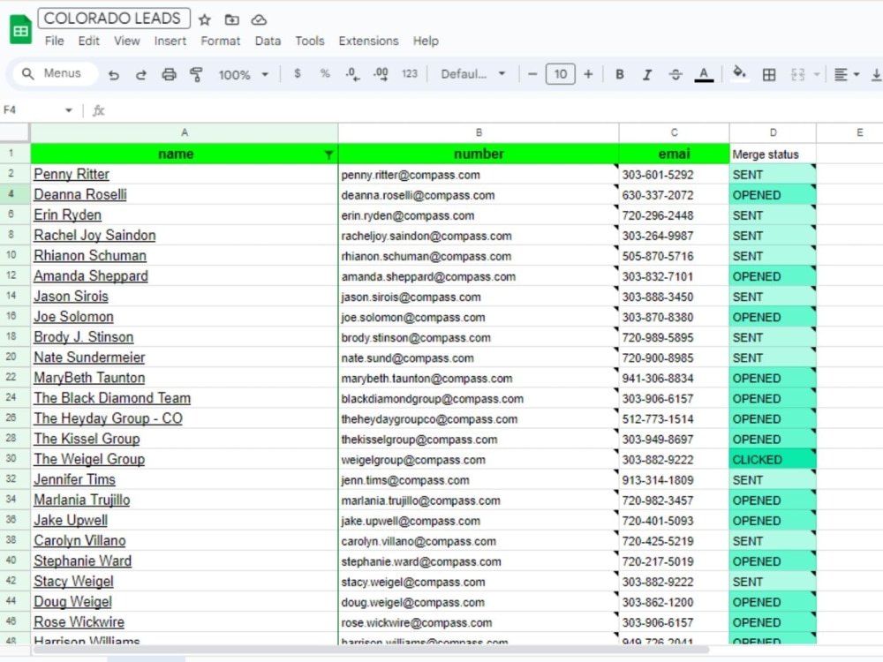
Task: Format as percent
Action: [325, 74]
